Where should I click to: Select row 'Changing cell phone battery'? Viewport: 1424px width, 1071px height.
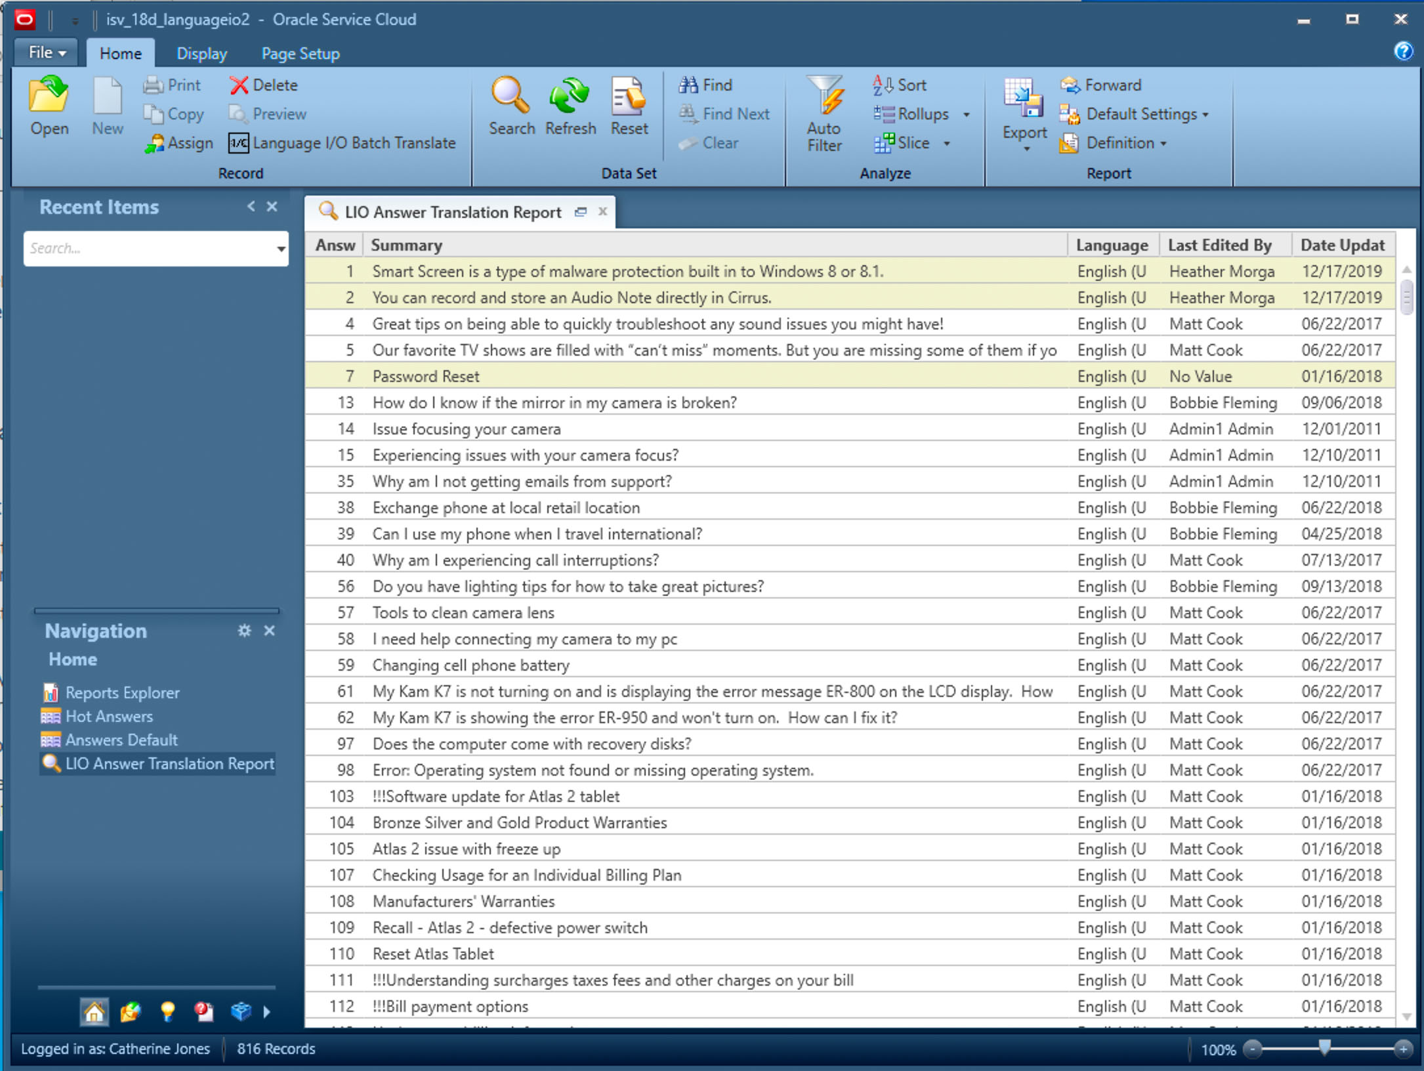[850, 665]
